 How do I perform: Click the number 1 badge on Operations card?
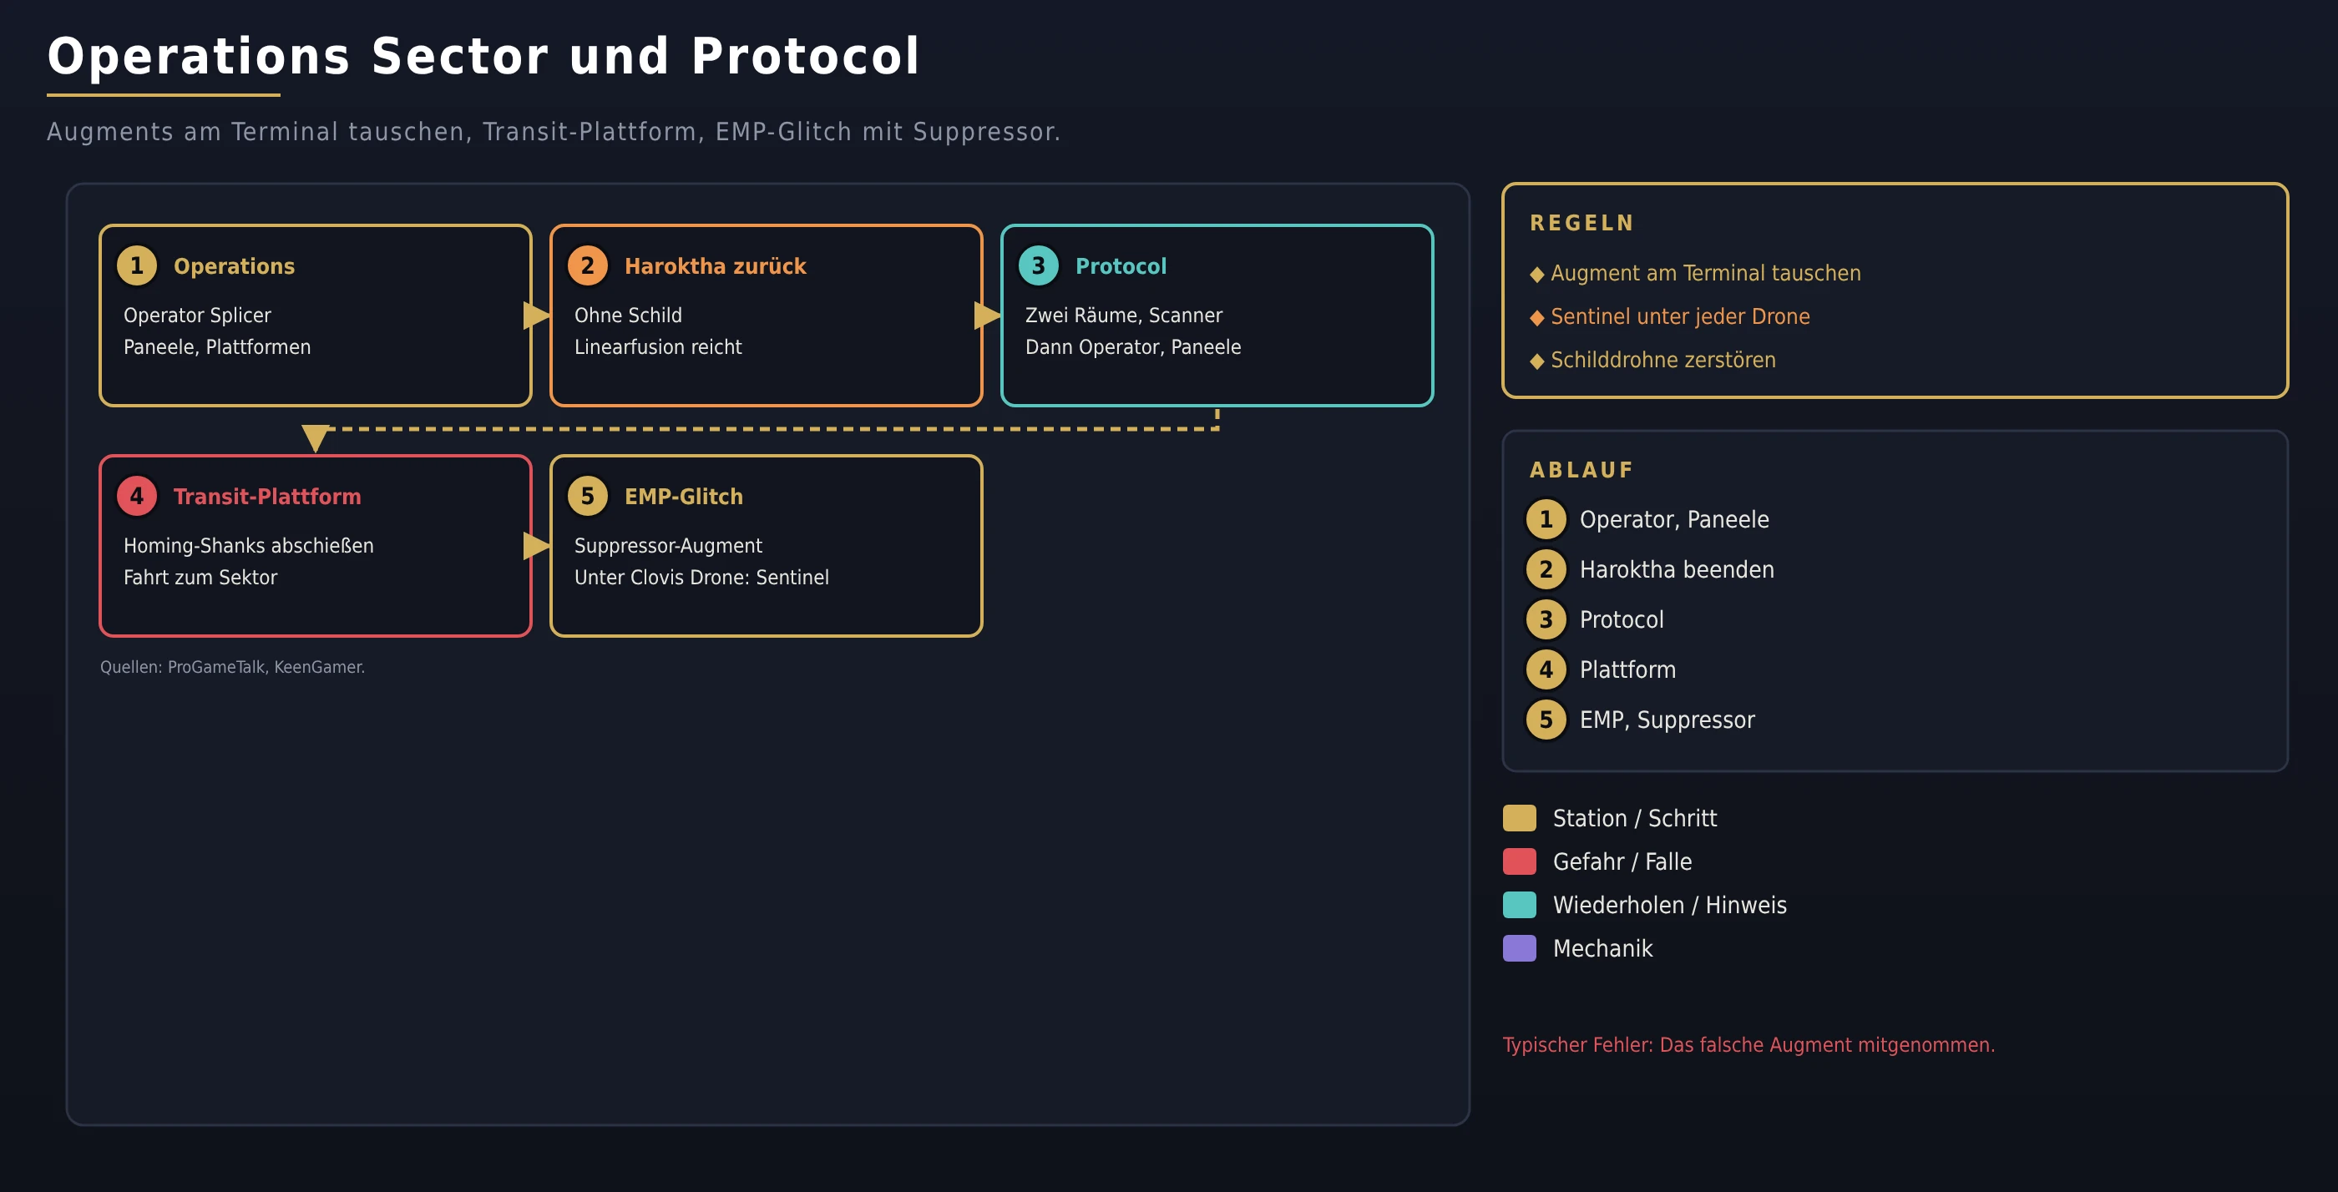(x=137, y=265)
